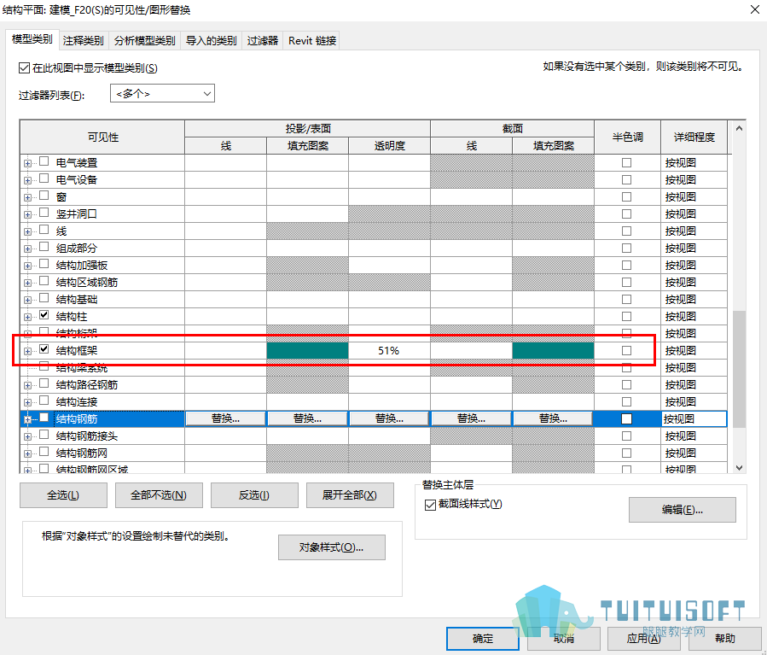Image resolution: width=767 pixels, height=655 pixels.
Task: Open 对象样式 settings
Action: (x=332, y=547)
